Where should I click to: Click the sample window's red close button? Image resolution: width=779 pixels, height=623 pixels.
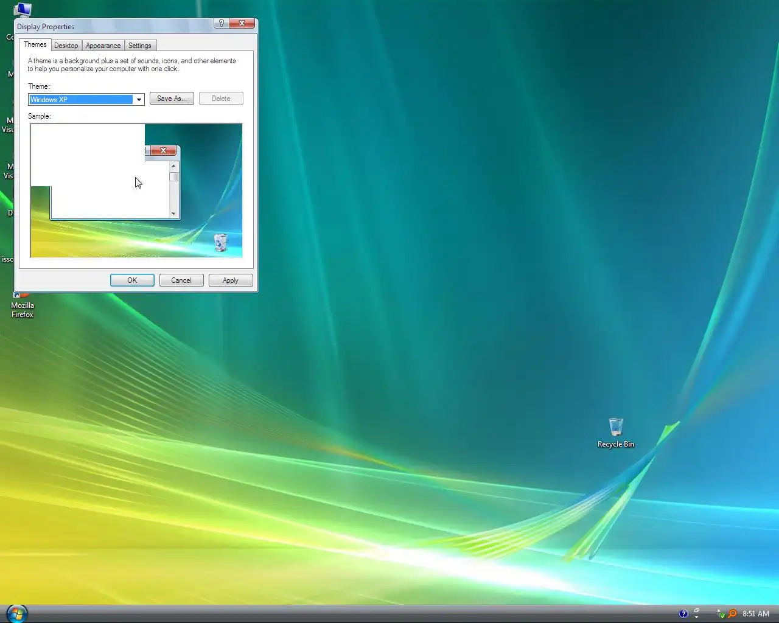click(x=163, y=150)
